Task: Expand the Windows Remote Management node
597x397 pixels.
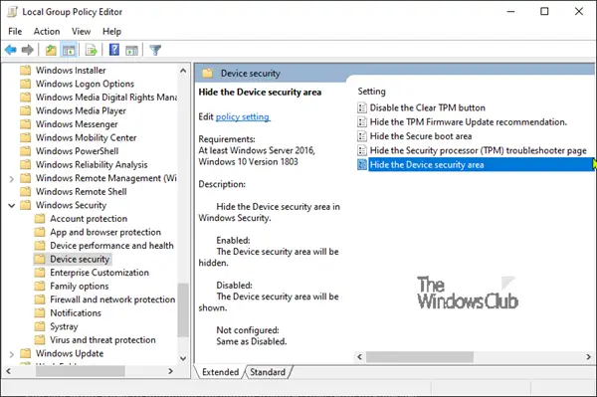Action: [11, 179]
